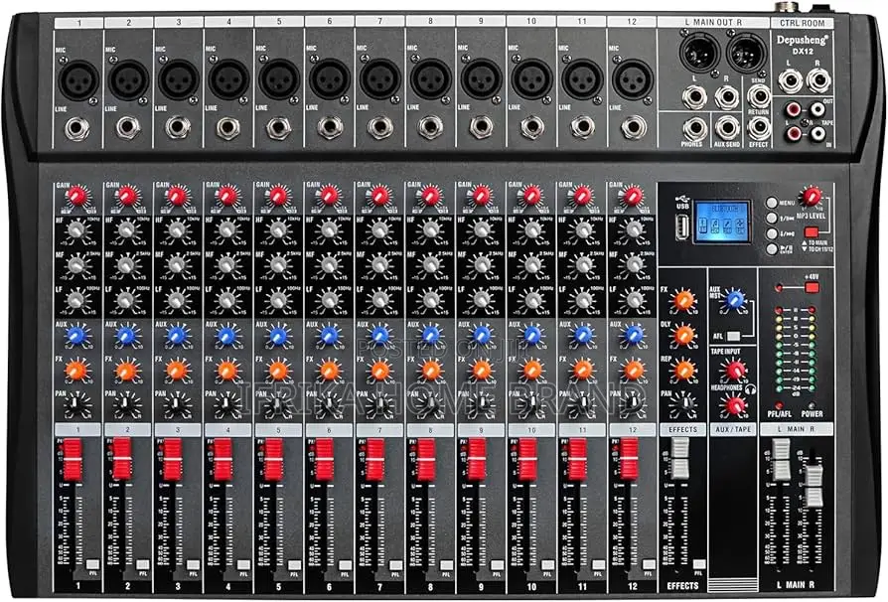Screen dimensions: 888x602
Task: Grab the EFFECTS gray fader
Action: point(679,459)
